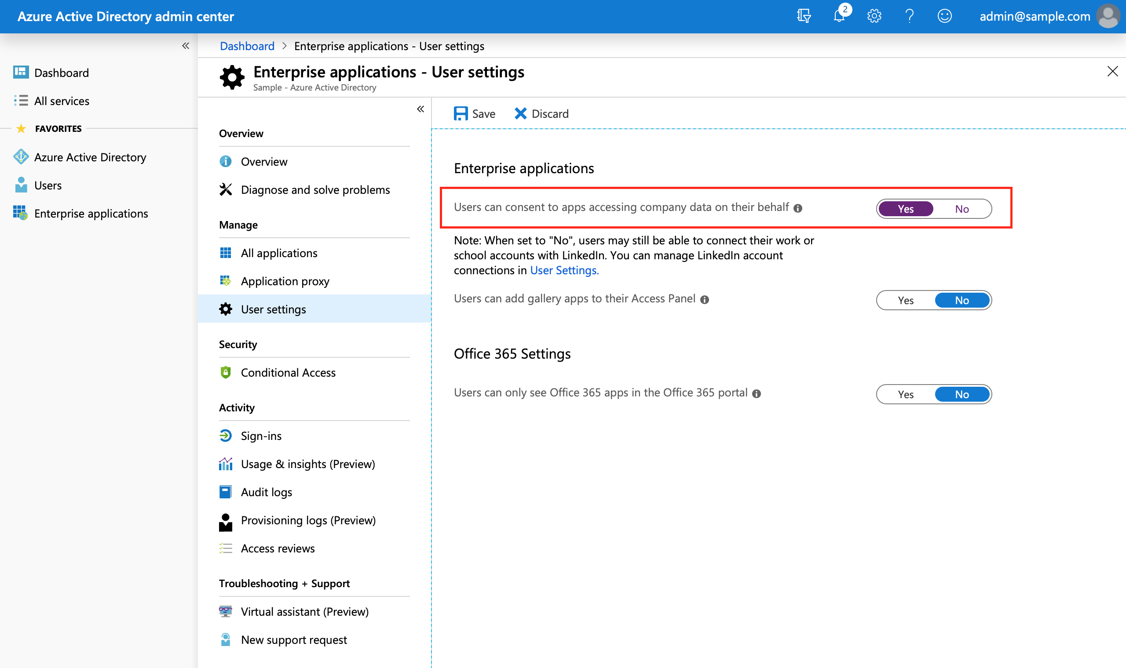Open the feedback smiley icon

coord(944,16)
